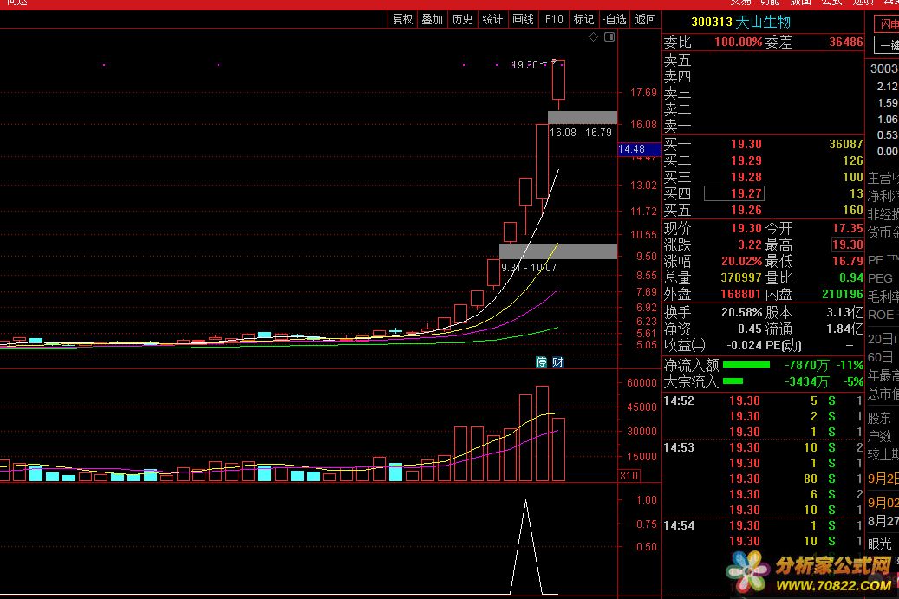Click the 股本 value 3.13亿
This screenshot has height=599, width=899.
click(x=844, y=313)
